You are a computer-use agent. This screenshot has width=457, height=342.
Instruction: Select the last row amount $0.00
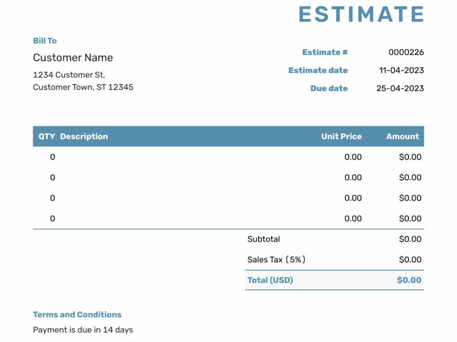coord(410,219)
